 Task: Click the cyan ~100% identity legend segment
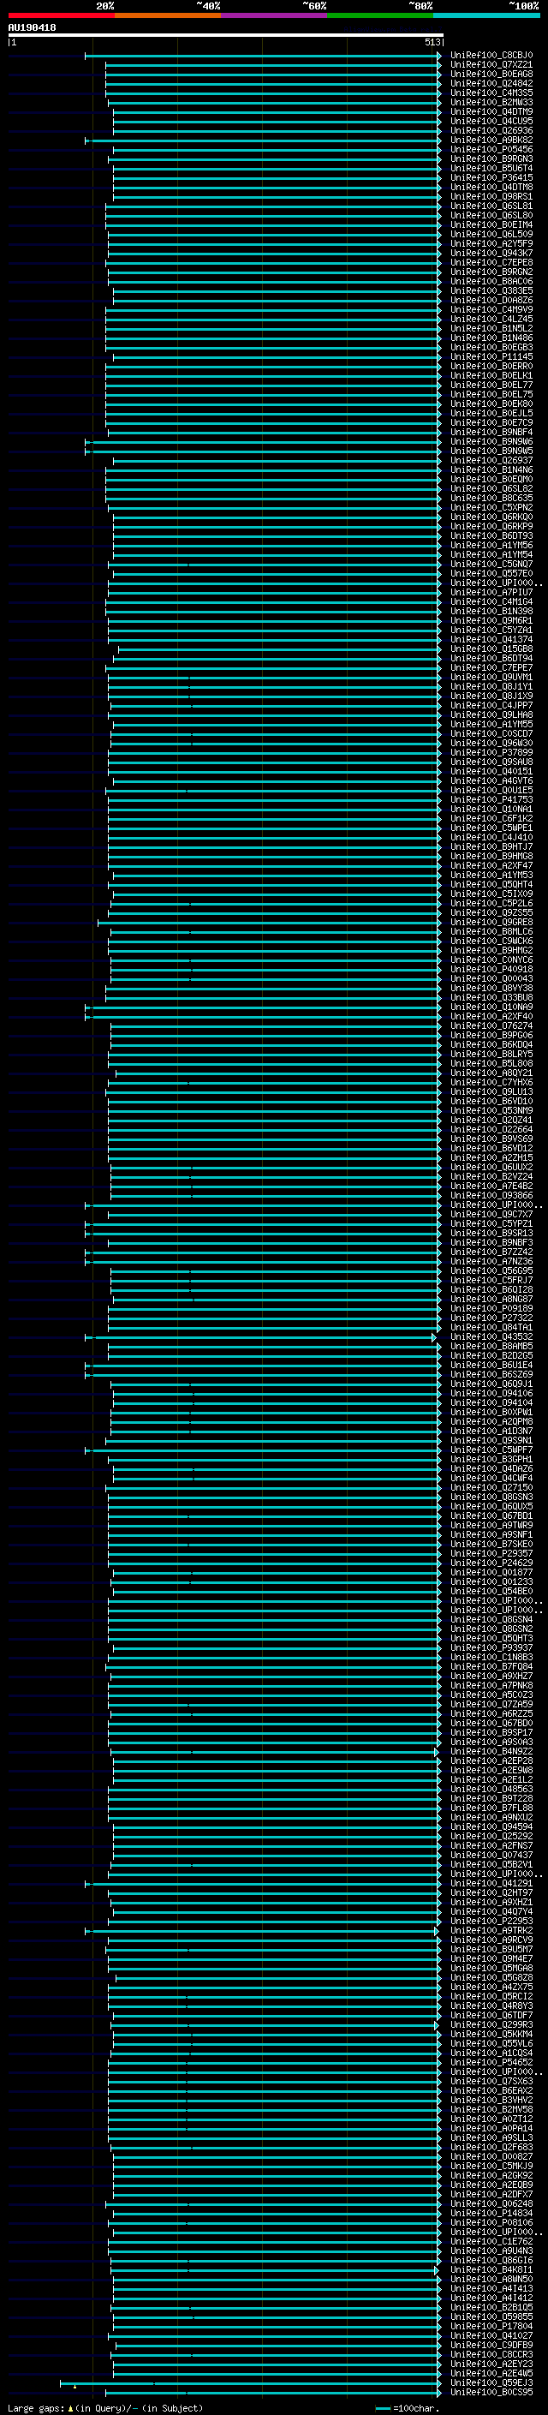coord(487,16)
